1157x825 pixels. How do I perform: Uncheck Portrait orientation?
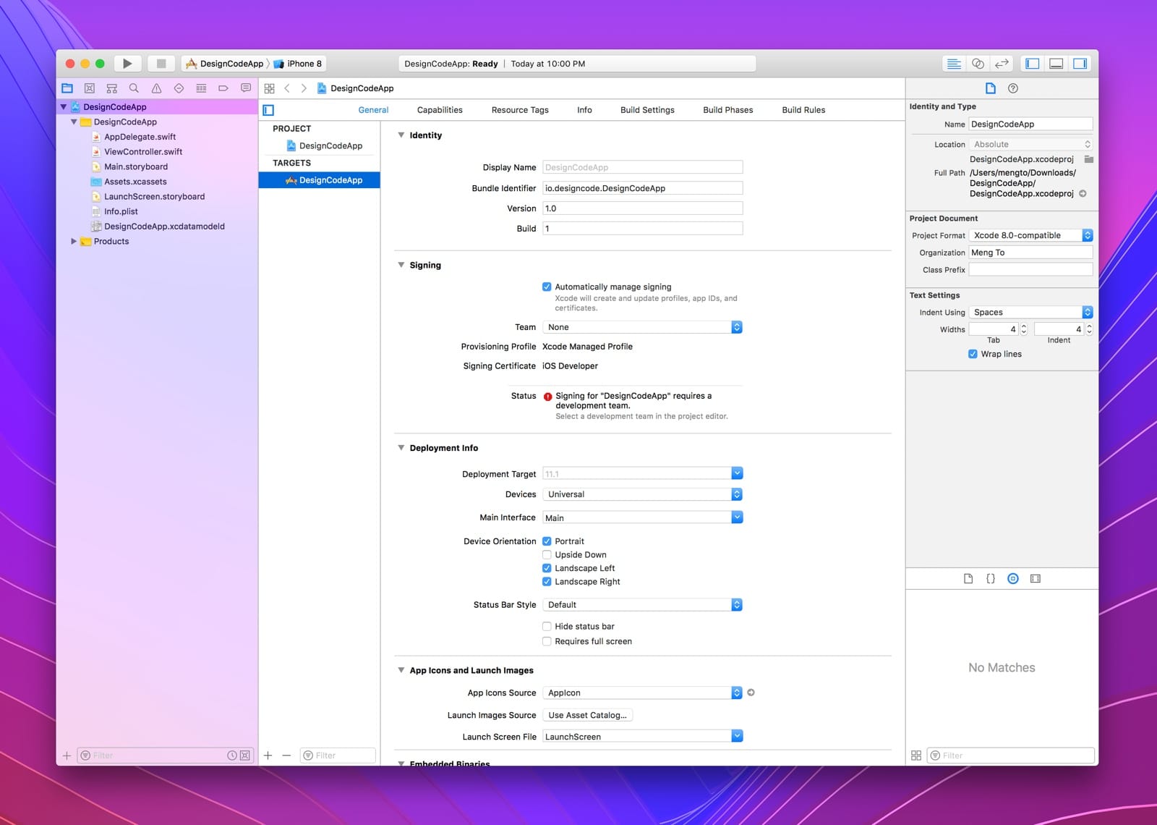[x=547, y=541]
